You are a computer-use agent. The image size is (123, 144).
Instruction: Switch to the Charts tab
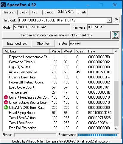click(x=82, y=12)
